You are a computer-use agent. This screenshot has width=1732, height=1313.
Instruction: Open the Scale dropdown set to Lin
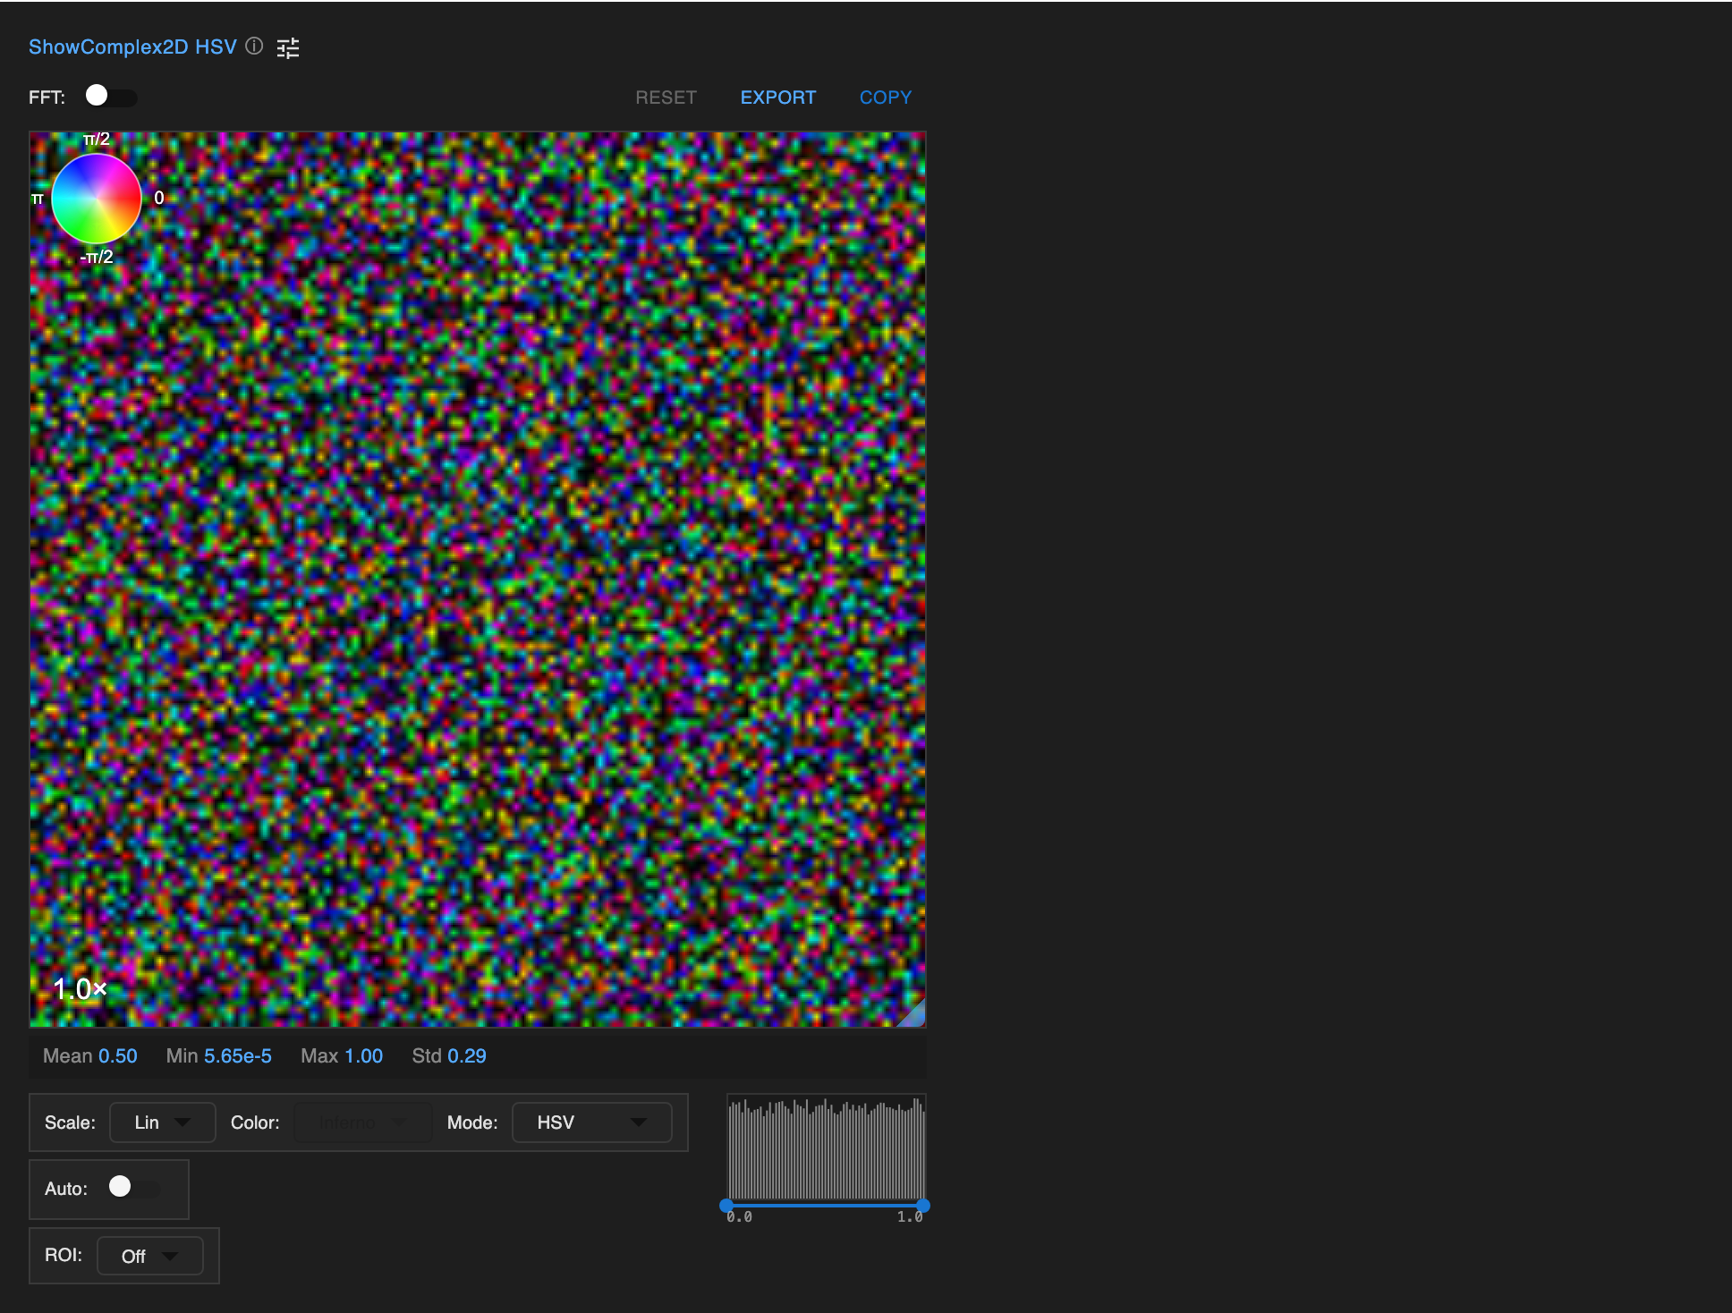pyautogui.click(x=162, y=1122)
